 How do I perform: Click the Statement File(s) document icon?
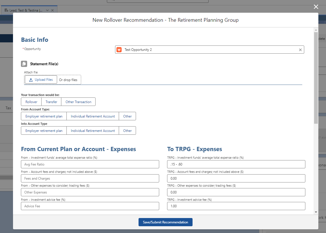pyautogui.click(x=24, y=64)
